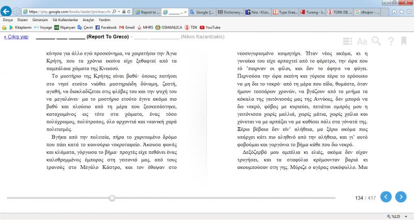Refresh the page with the reload icon
The image size is (414, 220).
coord(129,11)
